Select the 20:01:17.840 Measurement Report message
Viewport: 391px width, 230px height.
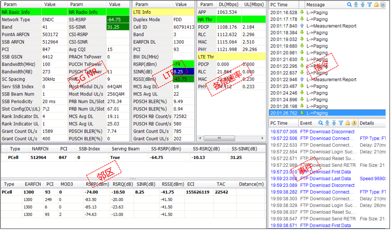coord(327,26)
